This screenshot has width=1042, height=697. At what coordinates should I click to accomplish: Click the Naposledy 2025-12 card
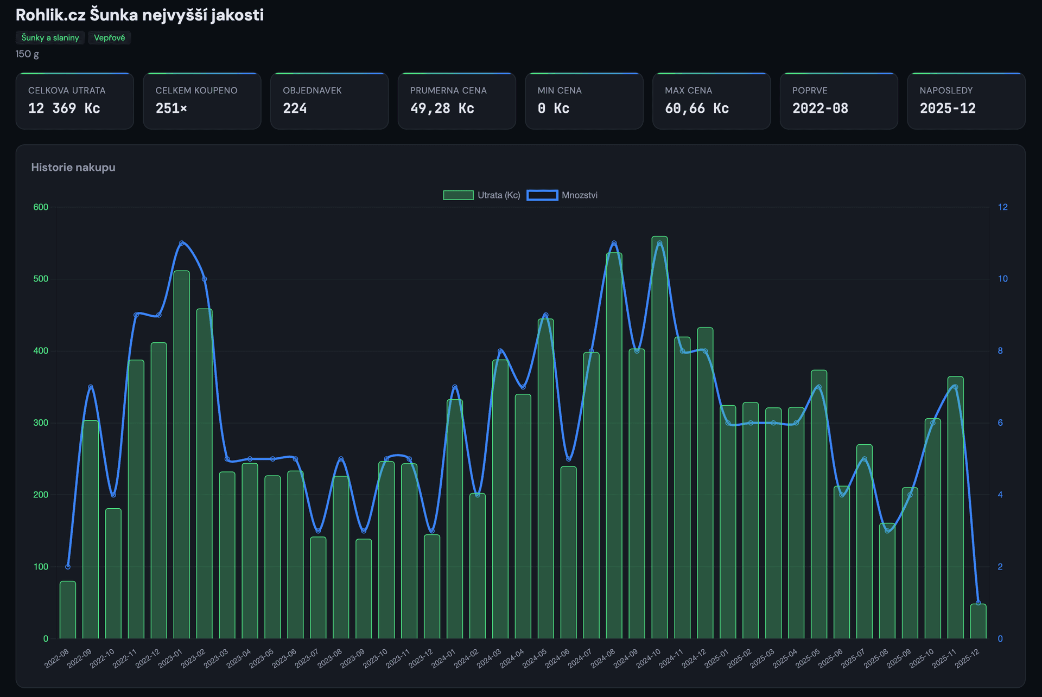click(966, 101)
